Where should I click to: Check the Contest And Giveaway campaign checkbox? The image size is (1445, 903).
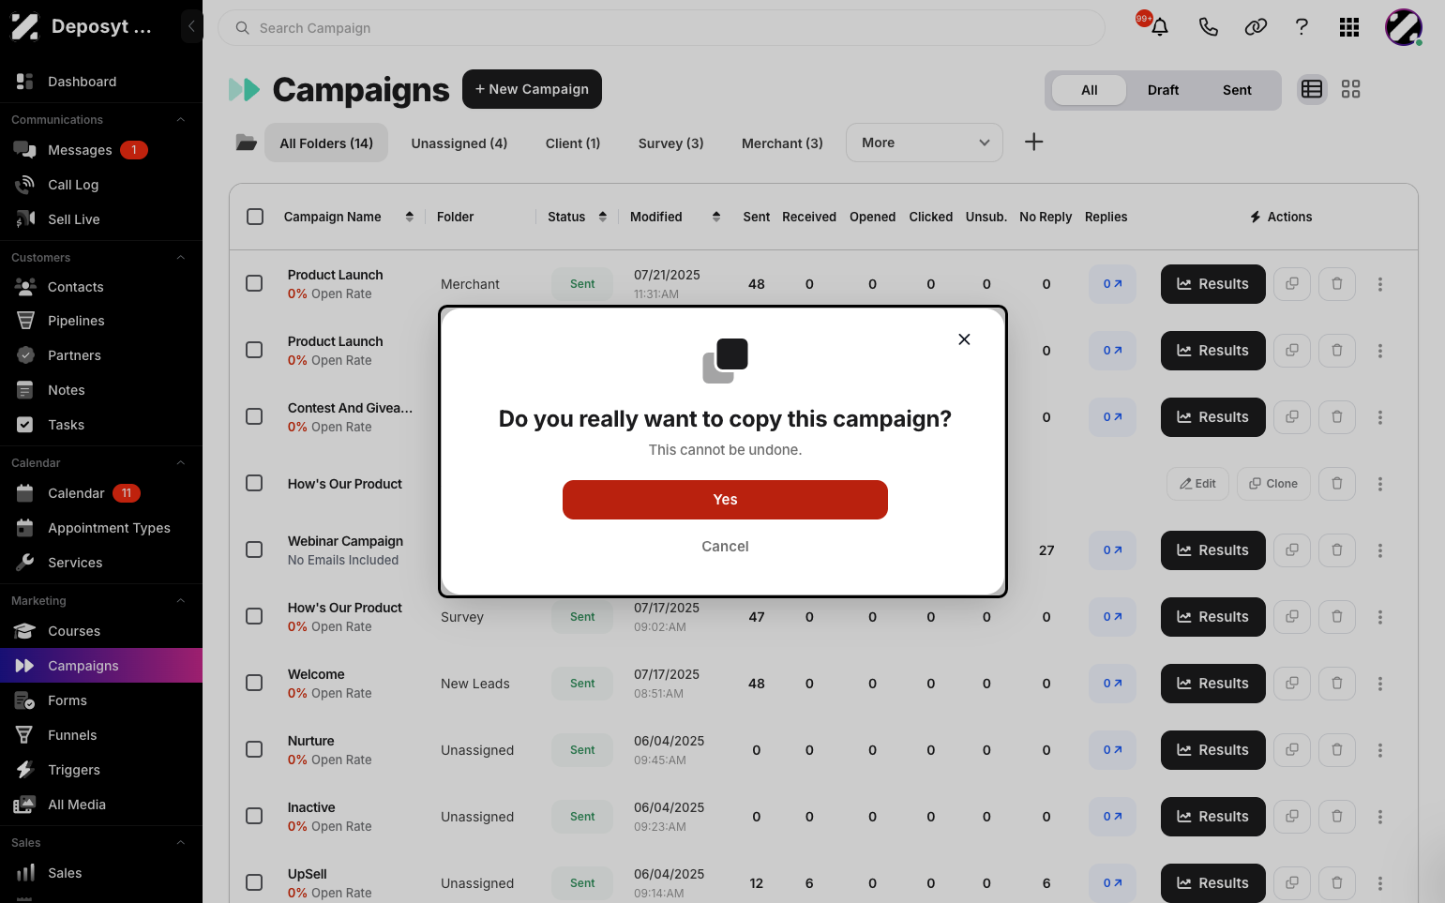coord(254,416)
